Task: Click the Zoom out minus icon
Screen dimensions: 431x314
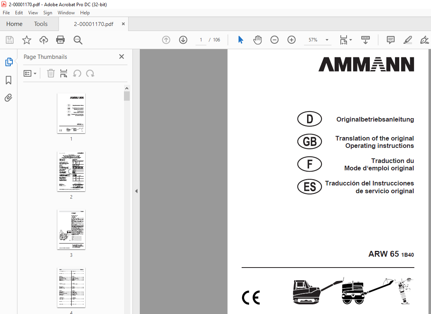Action: (274, 40)
